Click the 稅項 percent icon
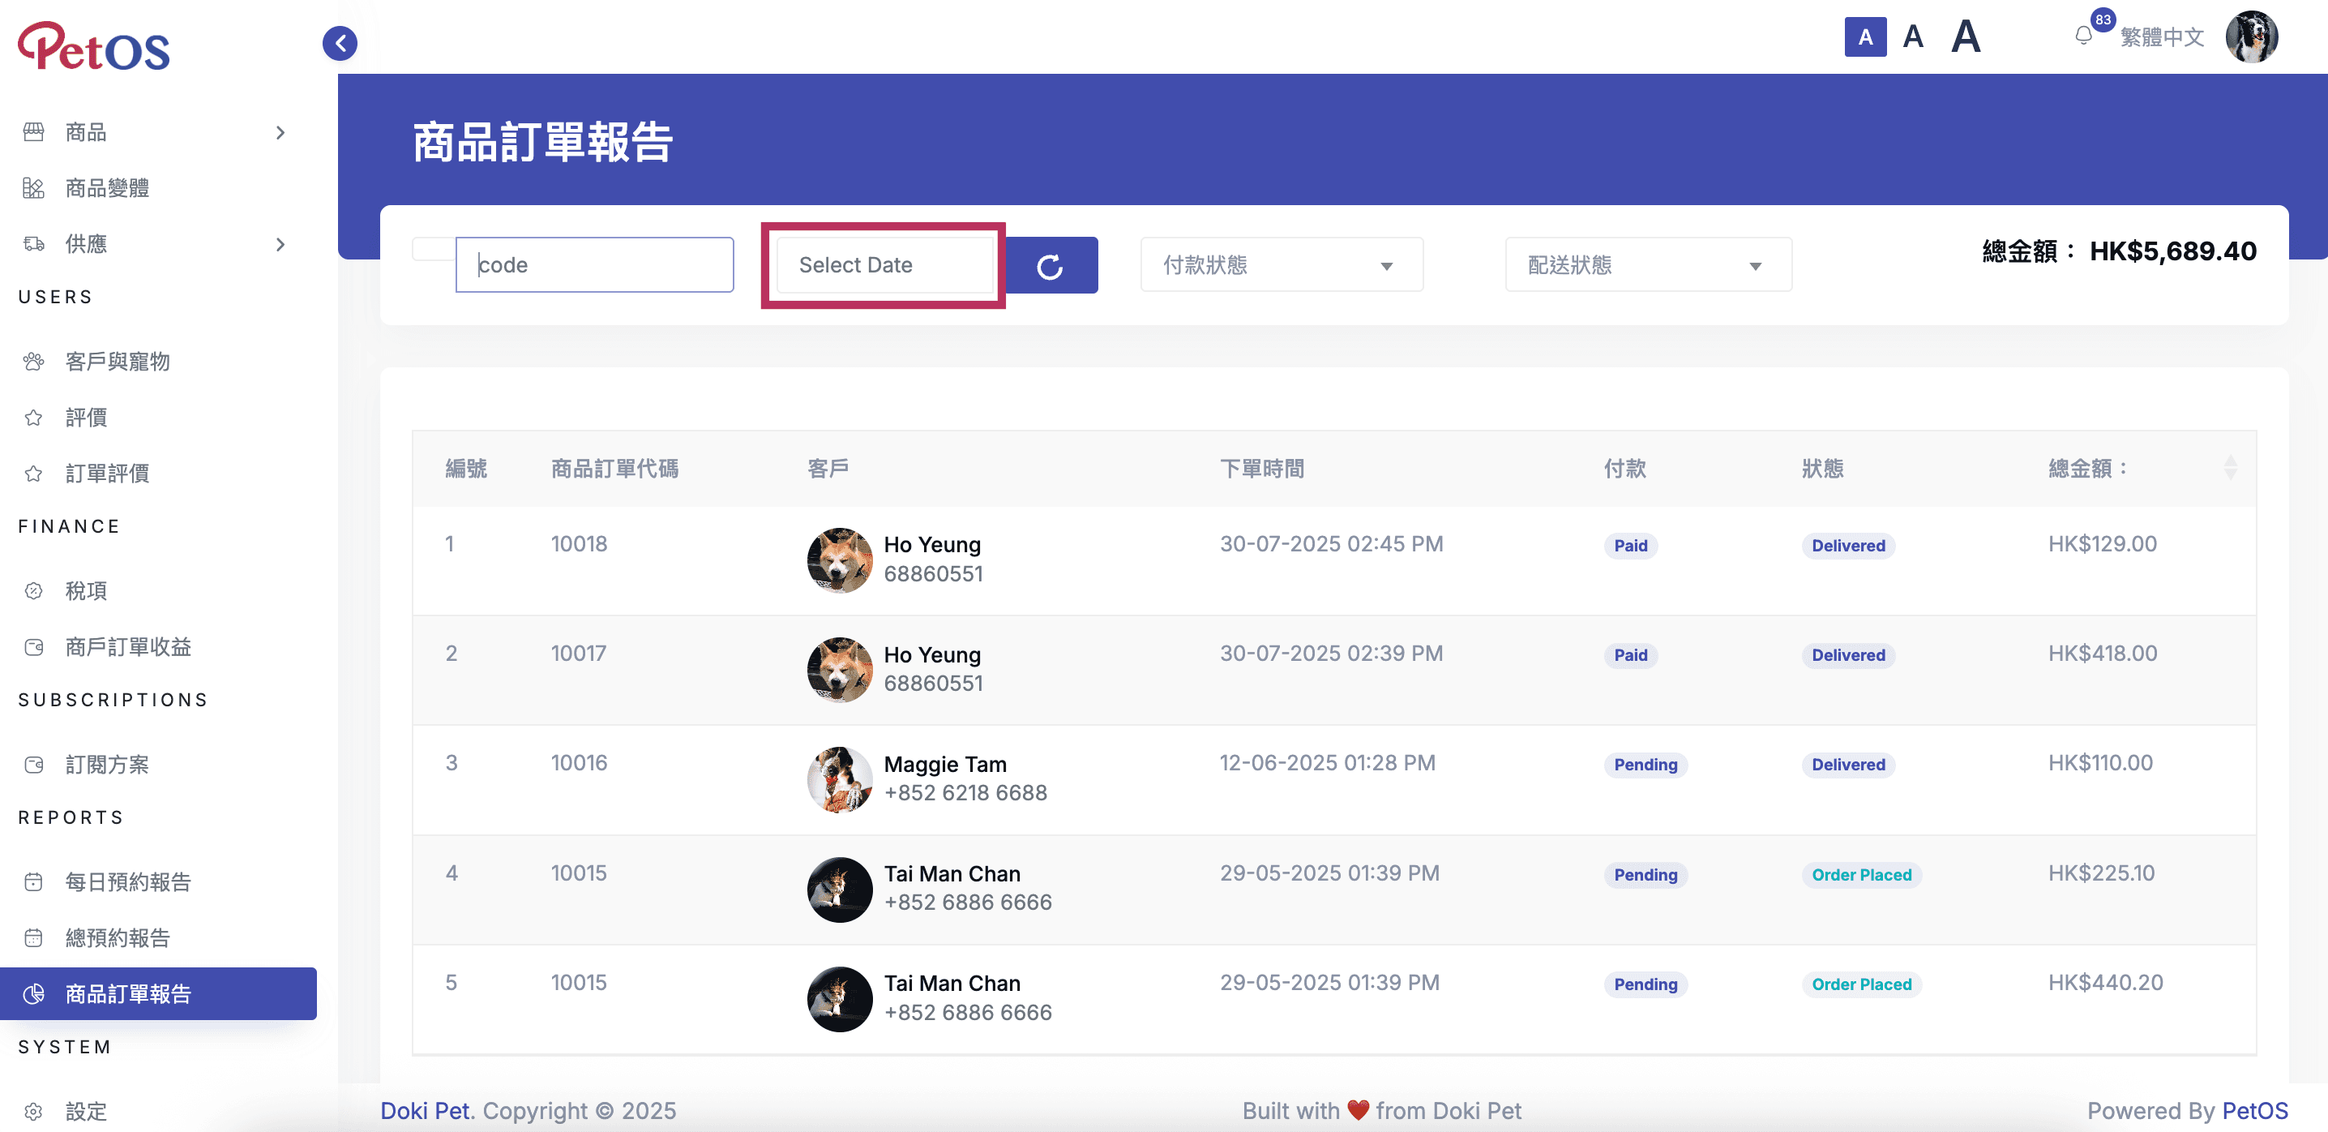This screenshot has width=2328, height=1132. click(33, 591)
